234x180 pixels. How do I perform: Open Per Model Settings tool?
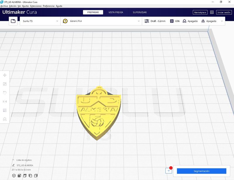coord(5,110)
